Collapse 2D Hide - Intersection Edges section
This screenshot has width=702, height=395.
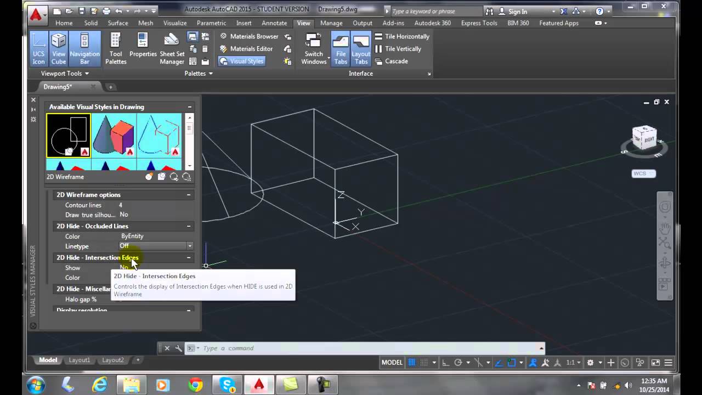tap(189, 257)
